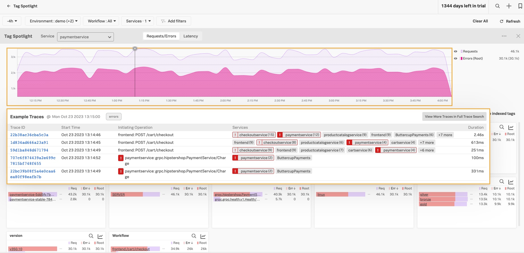The image size is (524, 253).
Task: Dismiss the chart time marker at 1:15 PM
Action: [135, 49]
